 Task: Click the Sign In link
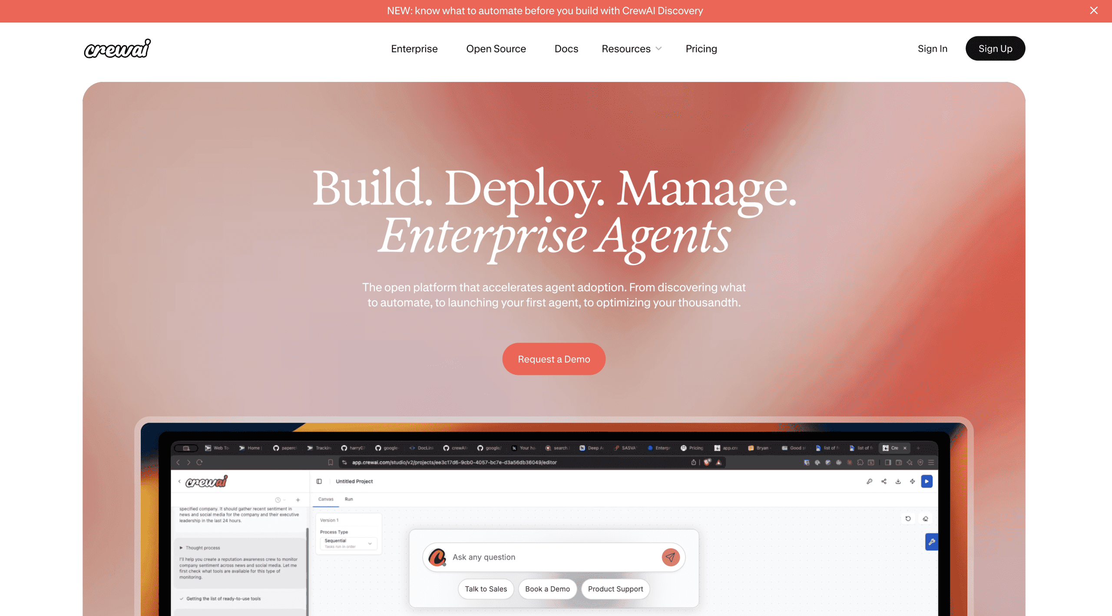932,49
